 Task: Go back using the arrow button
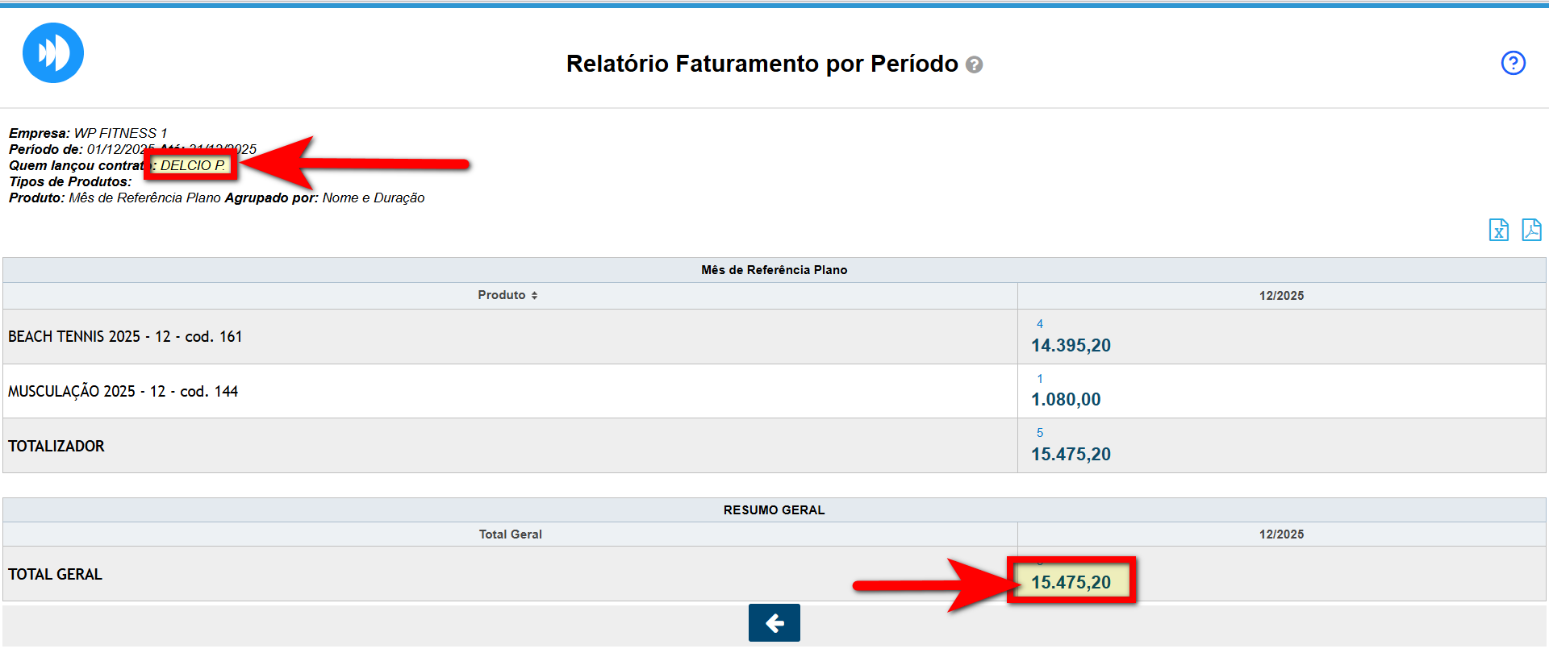click(774, 623)
